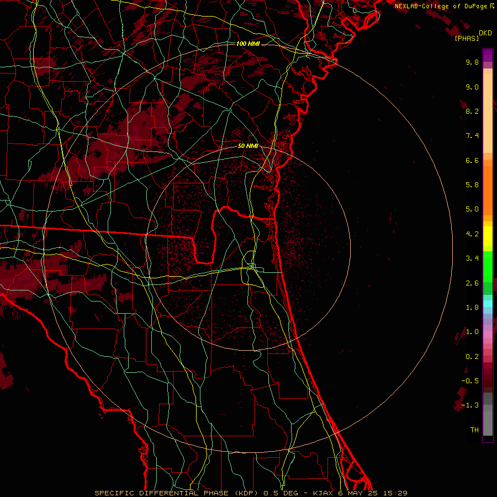The image size is (497, 497).
Task: Click the "100 NMI" range ring label
Action: pos(248,44)
